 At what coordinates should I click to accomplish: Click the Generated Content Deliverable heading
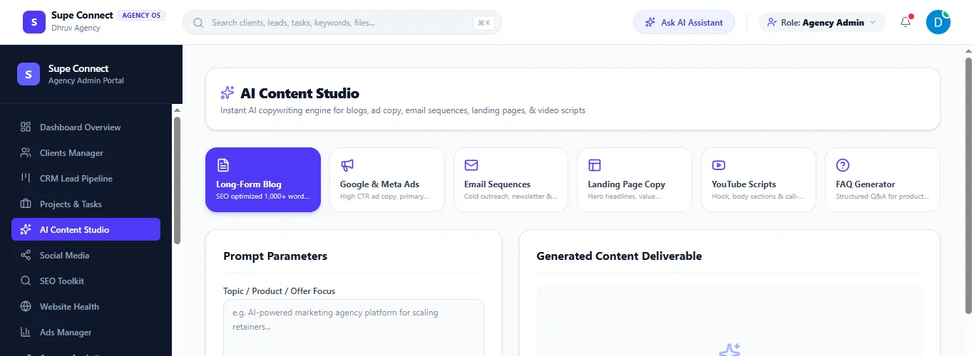coord(619,256)
